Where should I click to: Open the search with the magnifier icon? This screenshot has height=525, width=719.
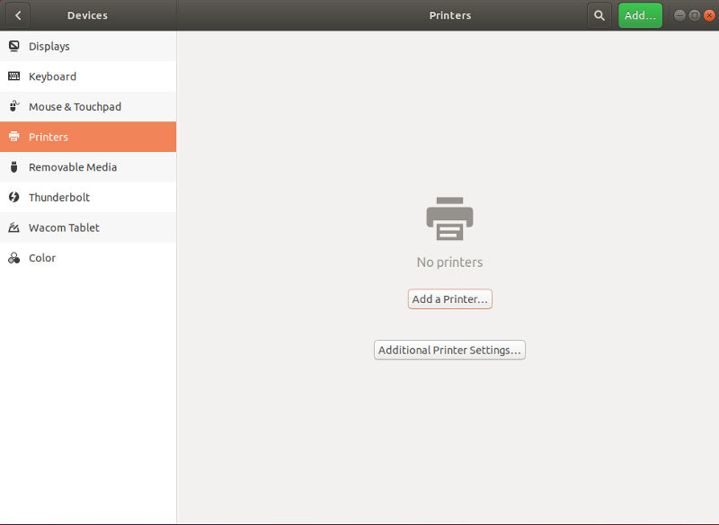tap(599, 15)
